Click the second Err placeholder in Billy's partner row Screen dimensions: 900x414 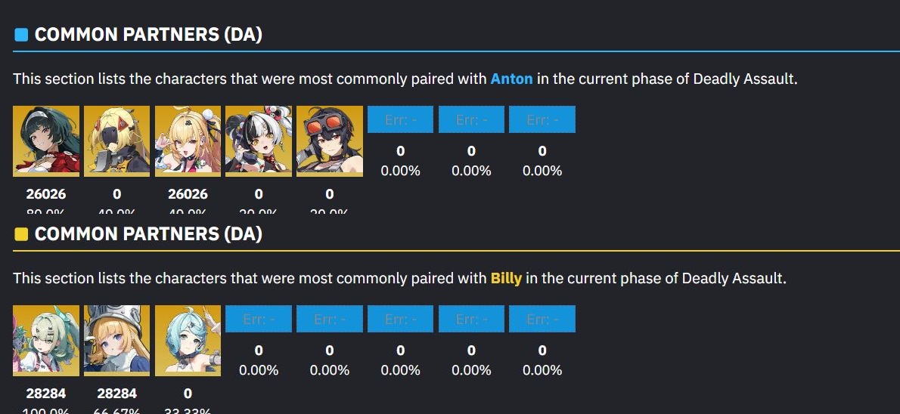click(x=330, y=319)
